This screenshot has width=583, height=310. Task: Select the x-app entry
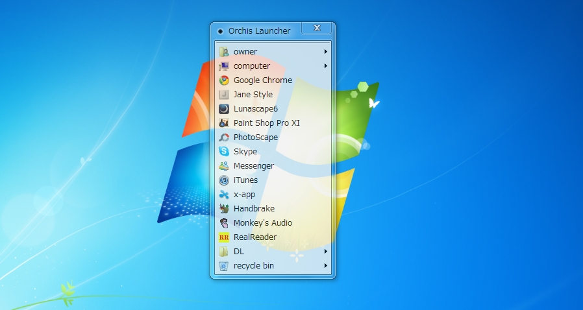click(273, 194)
